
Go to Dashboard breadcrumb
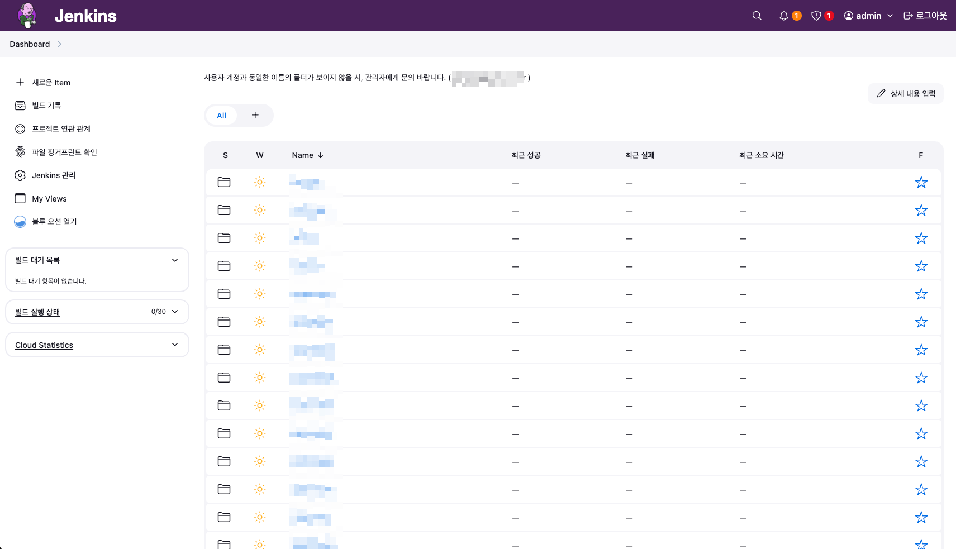[30, 44]
